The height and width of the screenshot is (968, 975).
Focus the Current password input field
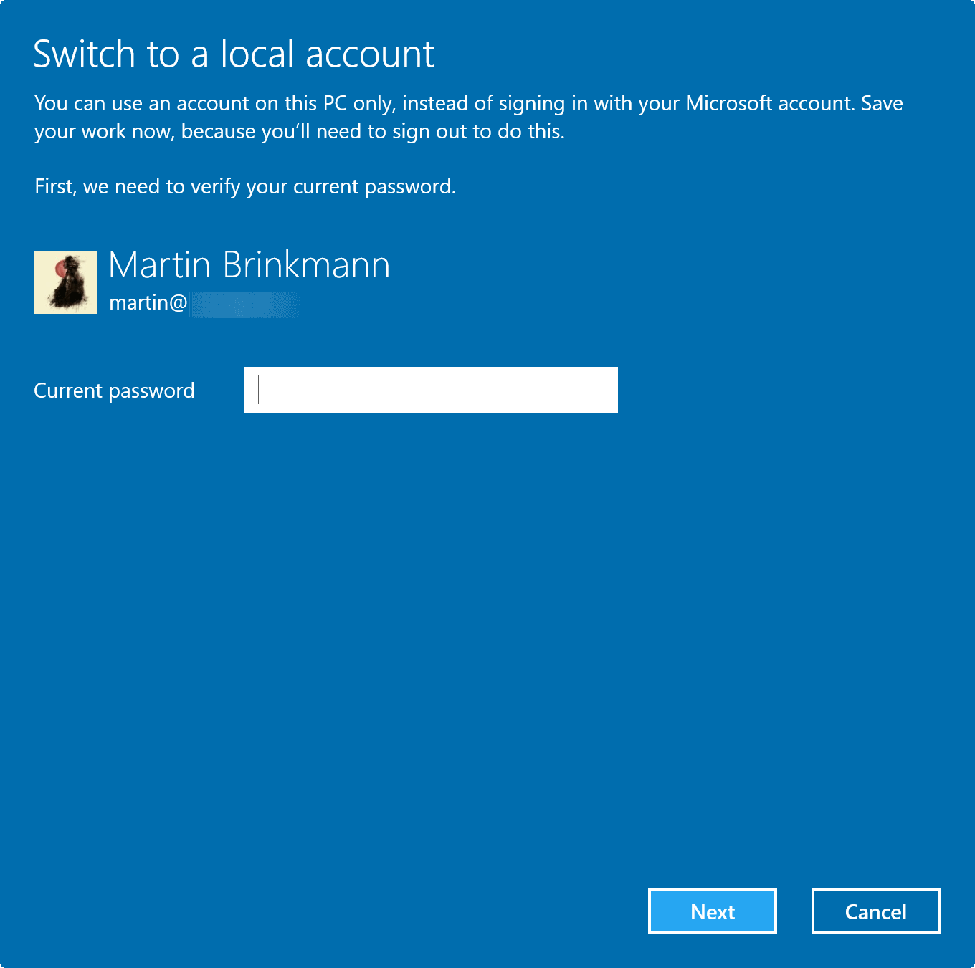pyautogui.click(x=430, y=390)
